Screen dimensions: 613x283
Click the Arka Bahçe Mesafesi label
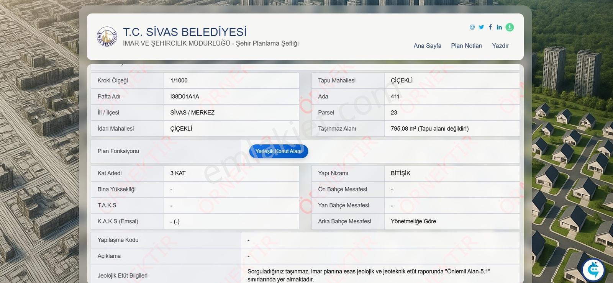344,221
